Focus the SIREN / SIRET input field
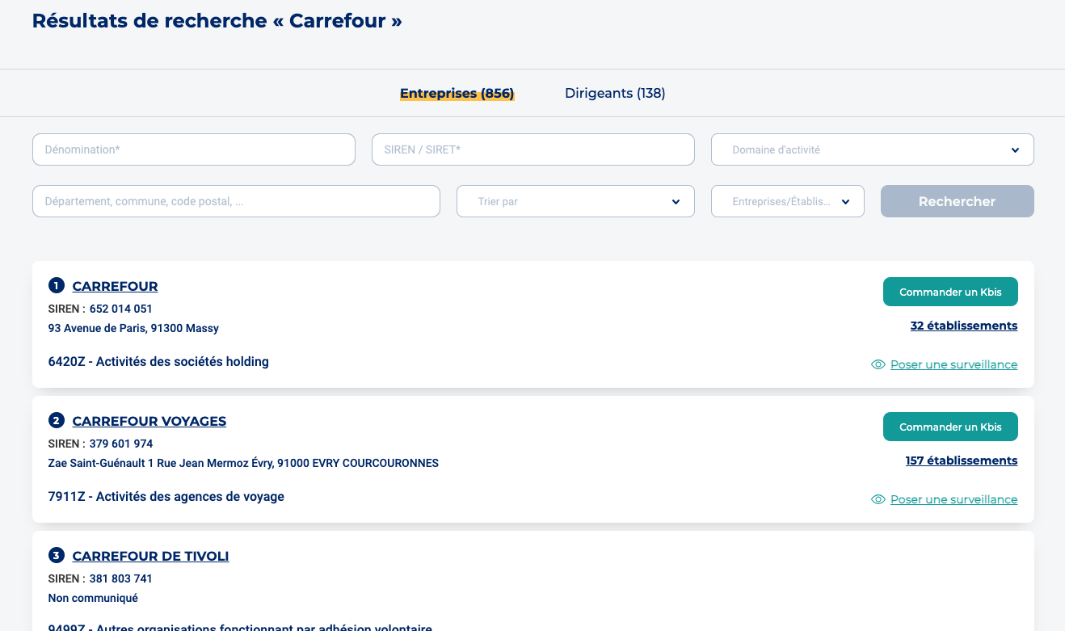Screen dimensions: 1065x631 pos(533,149)
